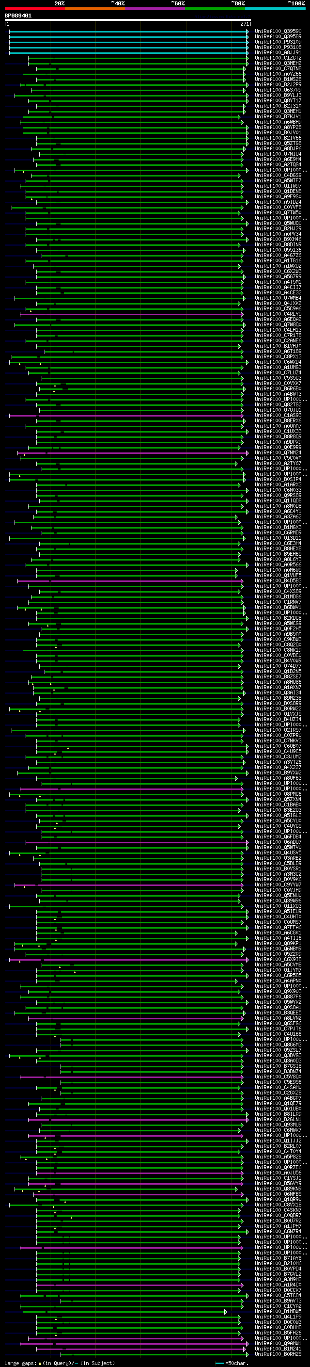Screen dimensions: 310x1367
Task: Select the UniRef100_Q1IJJ2 label
Action: click(278, 1141)
